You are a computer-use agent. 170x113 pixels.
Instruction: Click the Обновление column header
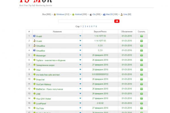pos(127,32)
